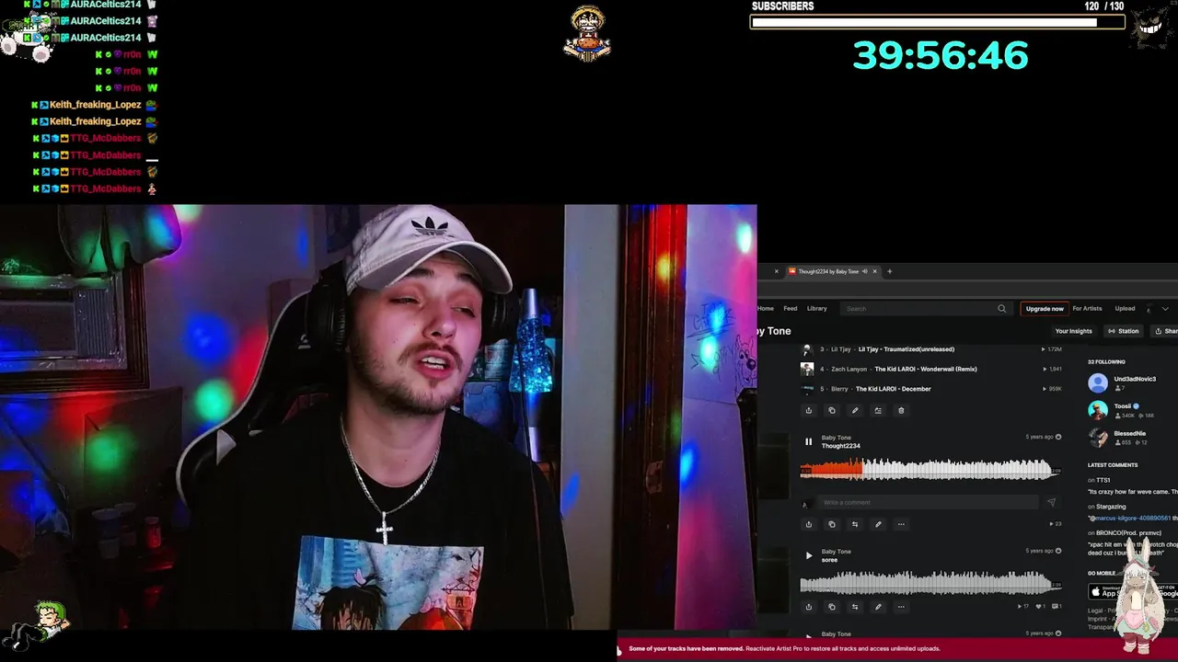Click Zach Lanyon track artwork thumbnail
1178x662 pixels.
pyautogui.click(x=807, y=369)
